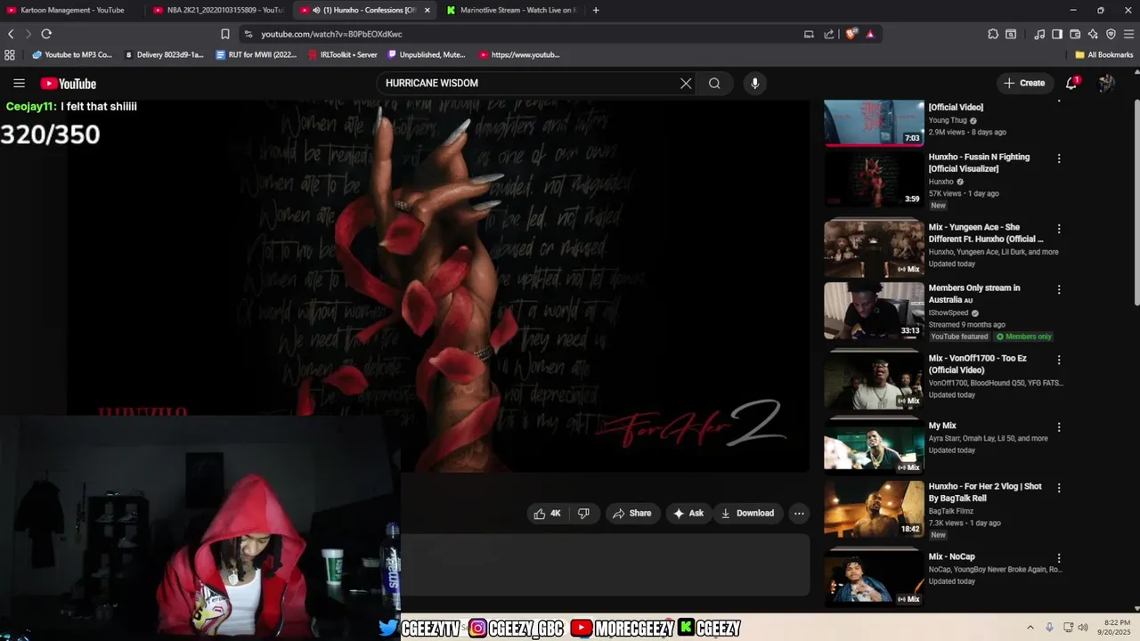
Task: Open IRLToolkit Server bookmark
Action: 342,54
